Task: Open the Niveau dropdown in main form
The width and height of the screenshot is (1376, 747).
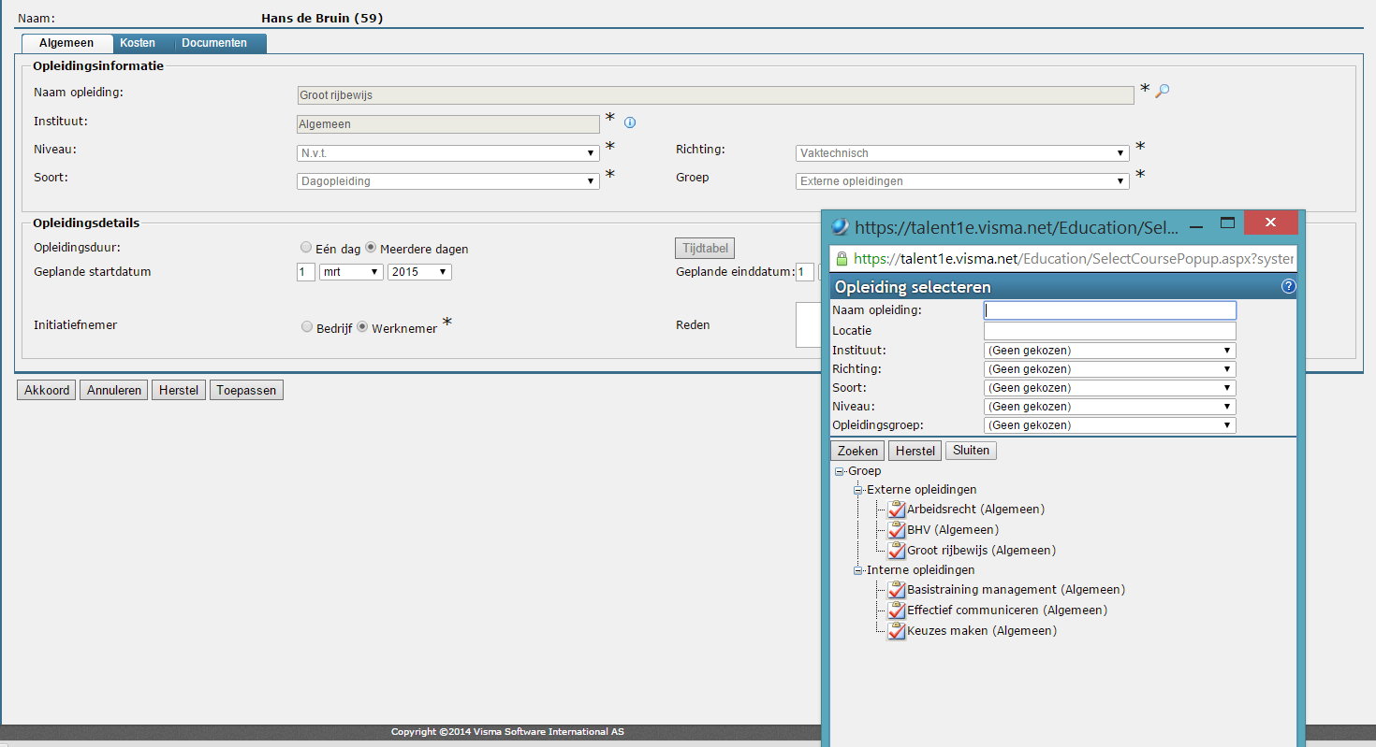Action: pyautogui.click(x=448, y=153)
